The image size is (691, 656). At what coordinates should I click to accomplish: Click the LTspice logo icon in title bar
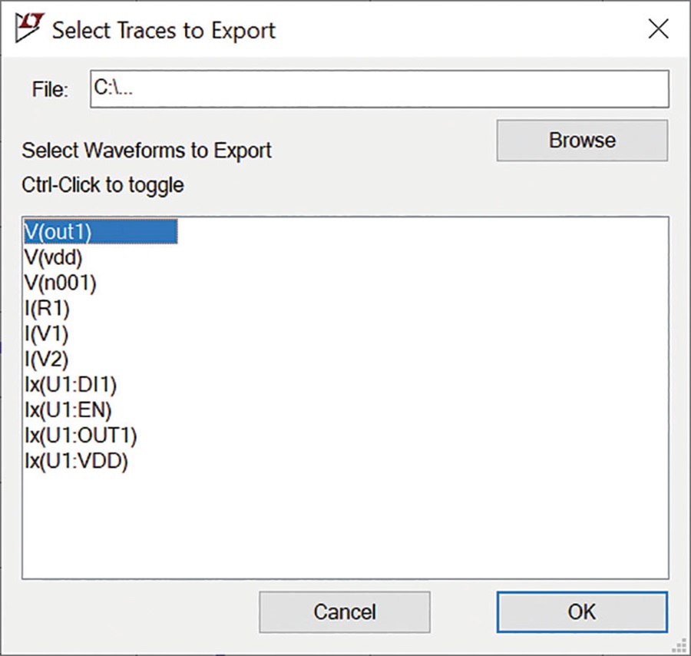point(29,28)
